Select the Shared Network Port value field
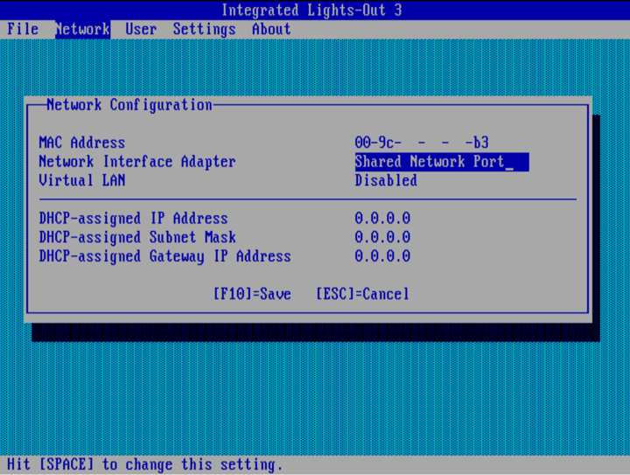Viewport: 630px width, 475px height. click(x=442, y=162)
